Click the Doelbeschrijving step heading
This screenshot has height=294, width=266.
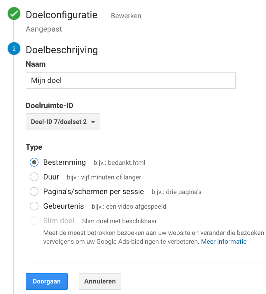click(62, 50)
